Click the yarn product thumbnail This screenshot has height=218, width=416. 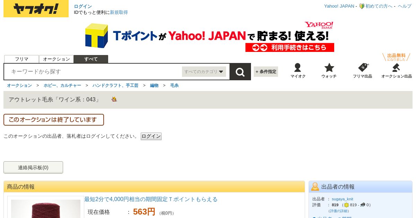tap(46, 209)
